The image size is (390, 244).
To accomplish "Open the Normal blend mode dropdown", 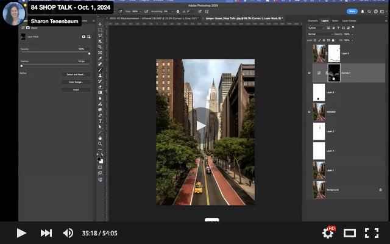I will (320, 34).
